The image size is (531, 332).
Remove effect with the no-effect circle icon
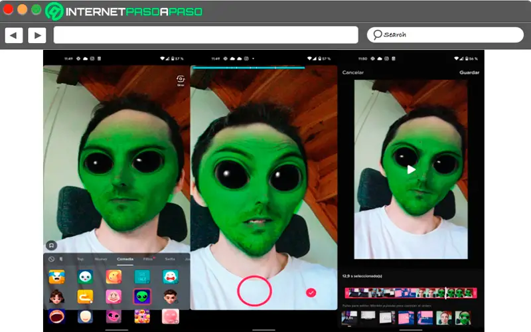(x=52, y=259)
